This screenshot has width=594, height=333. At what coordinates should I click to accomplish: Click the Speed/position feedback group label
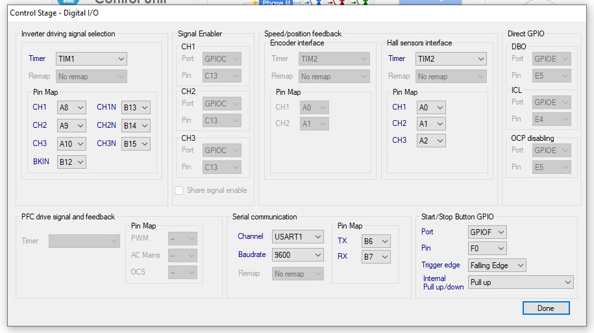(303, 34)
